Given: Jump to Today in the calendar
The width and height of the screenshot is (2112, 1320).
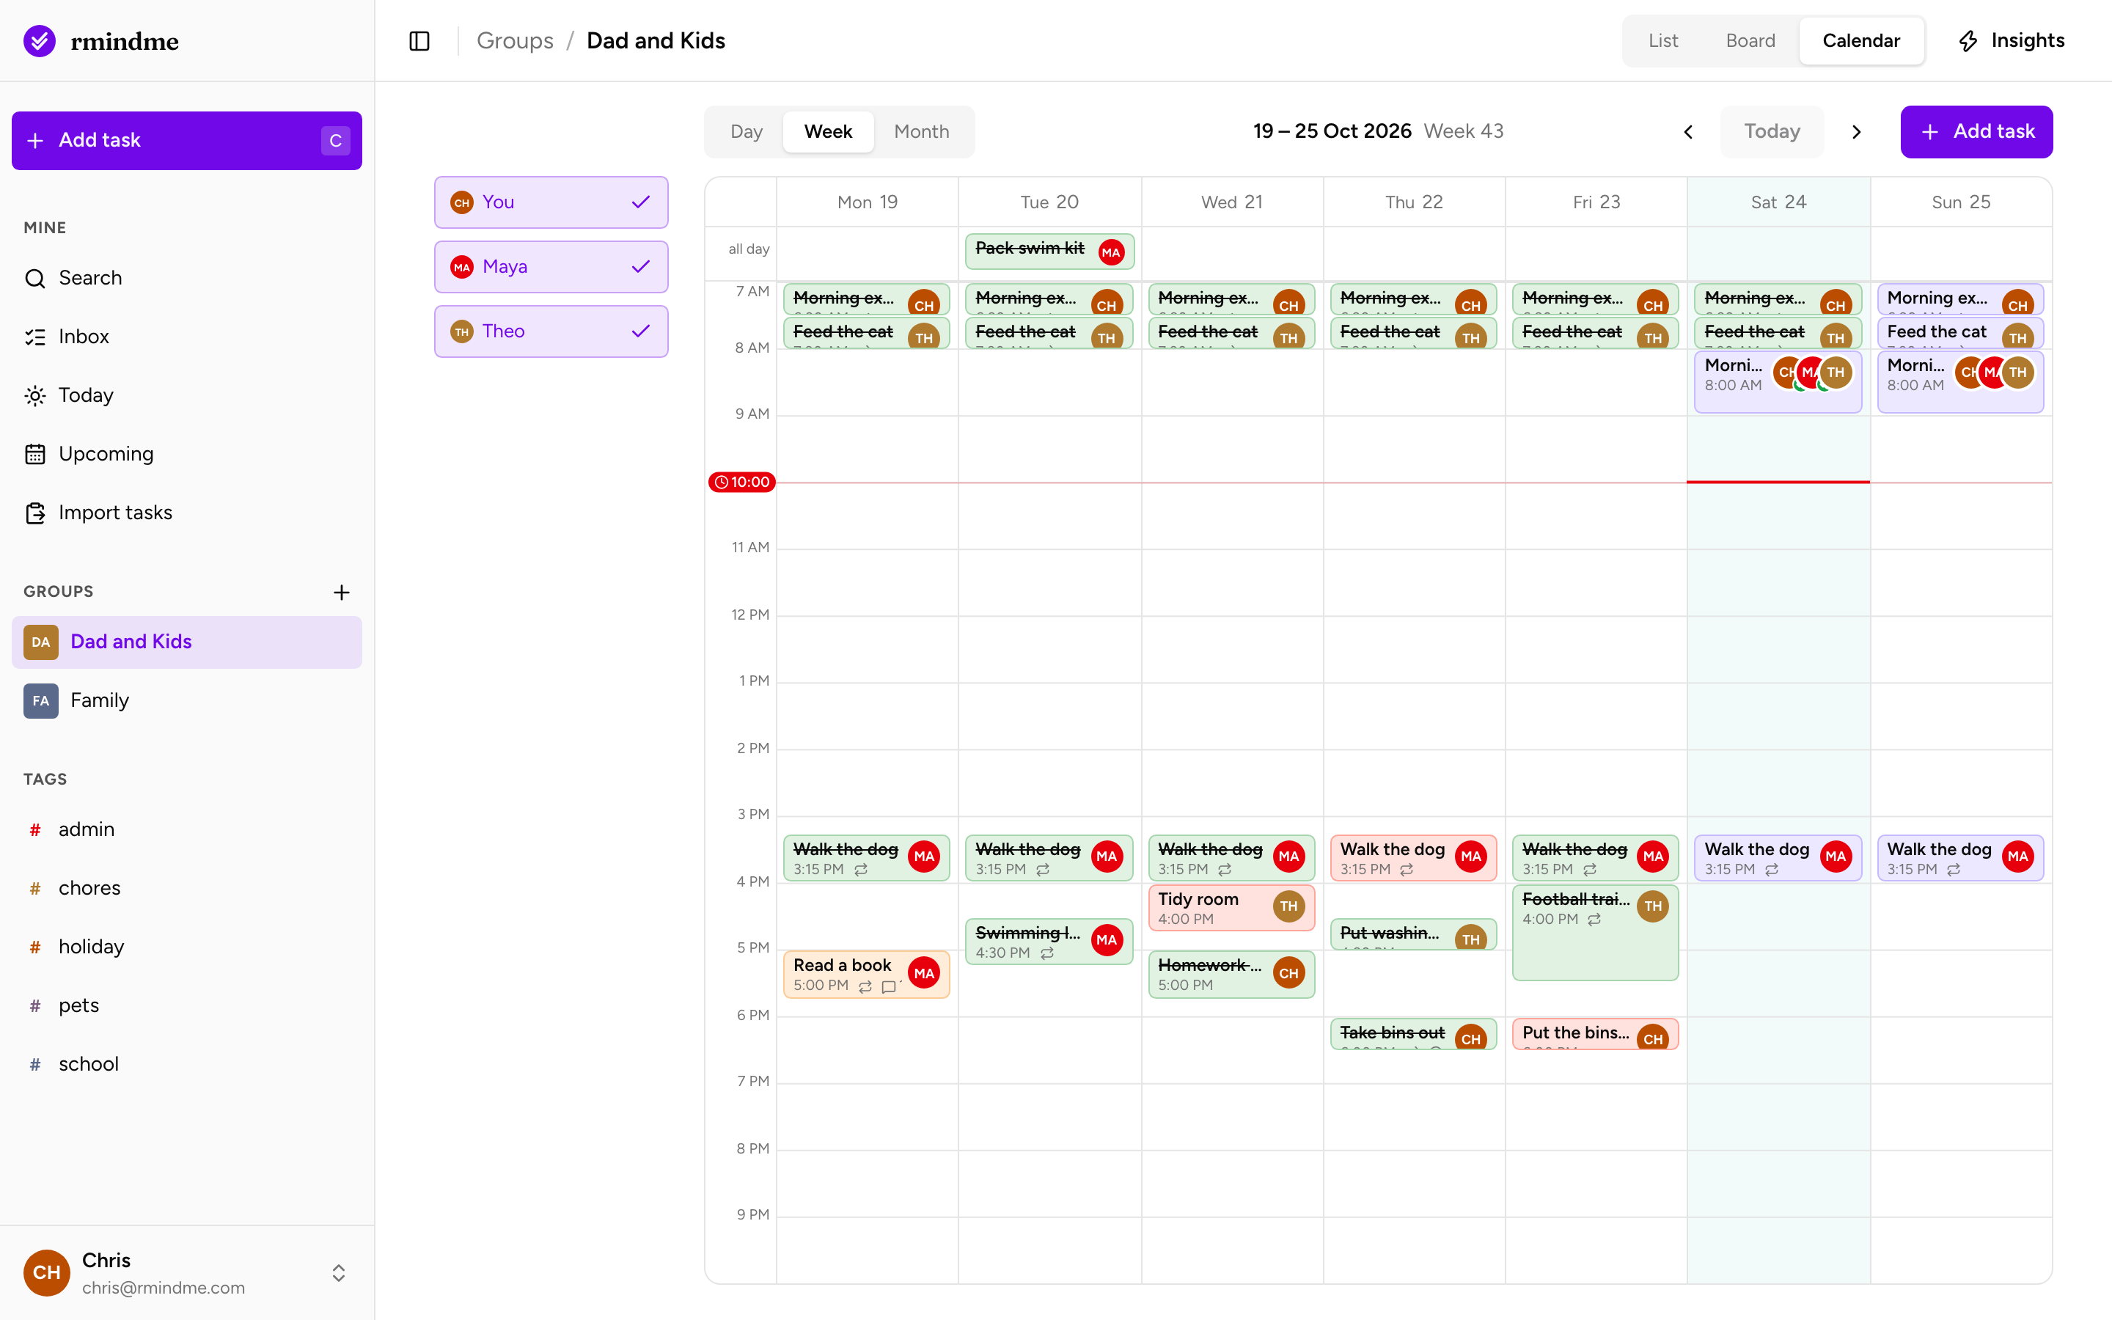Looking at the screenshot, I should coord(1772,132).
